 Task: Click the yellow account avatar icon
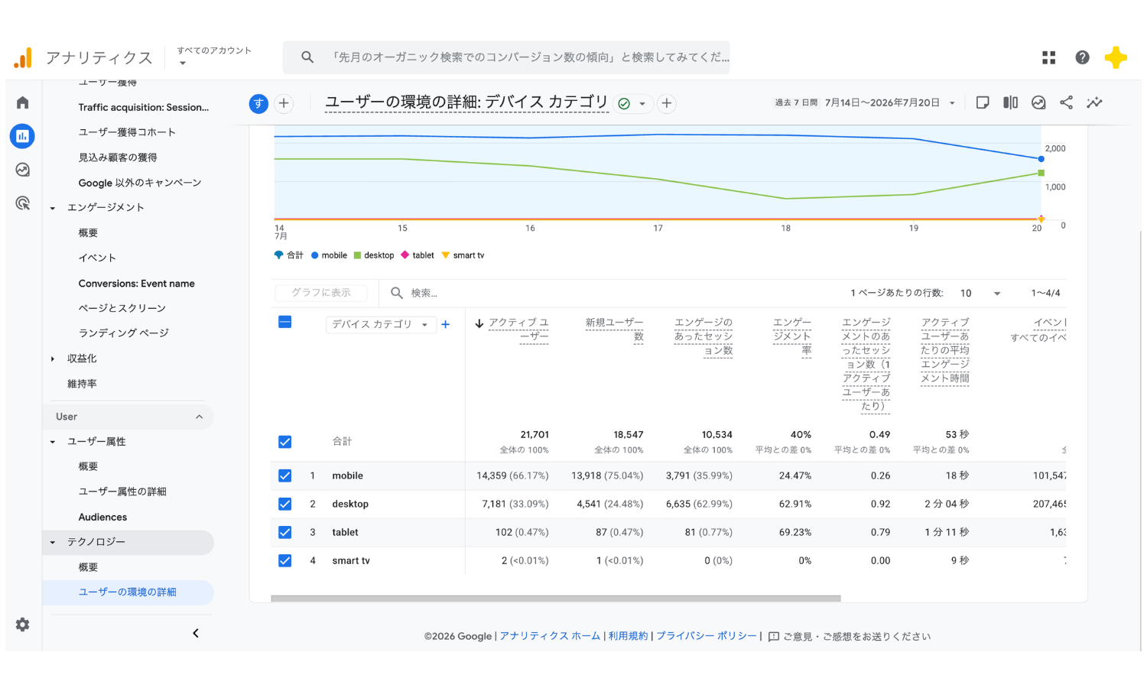[1116, 57]
